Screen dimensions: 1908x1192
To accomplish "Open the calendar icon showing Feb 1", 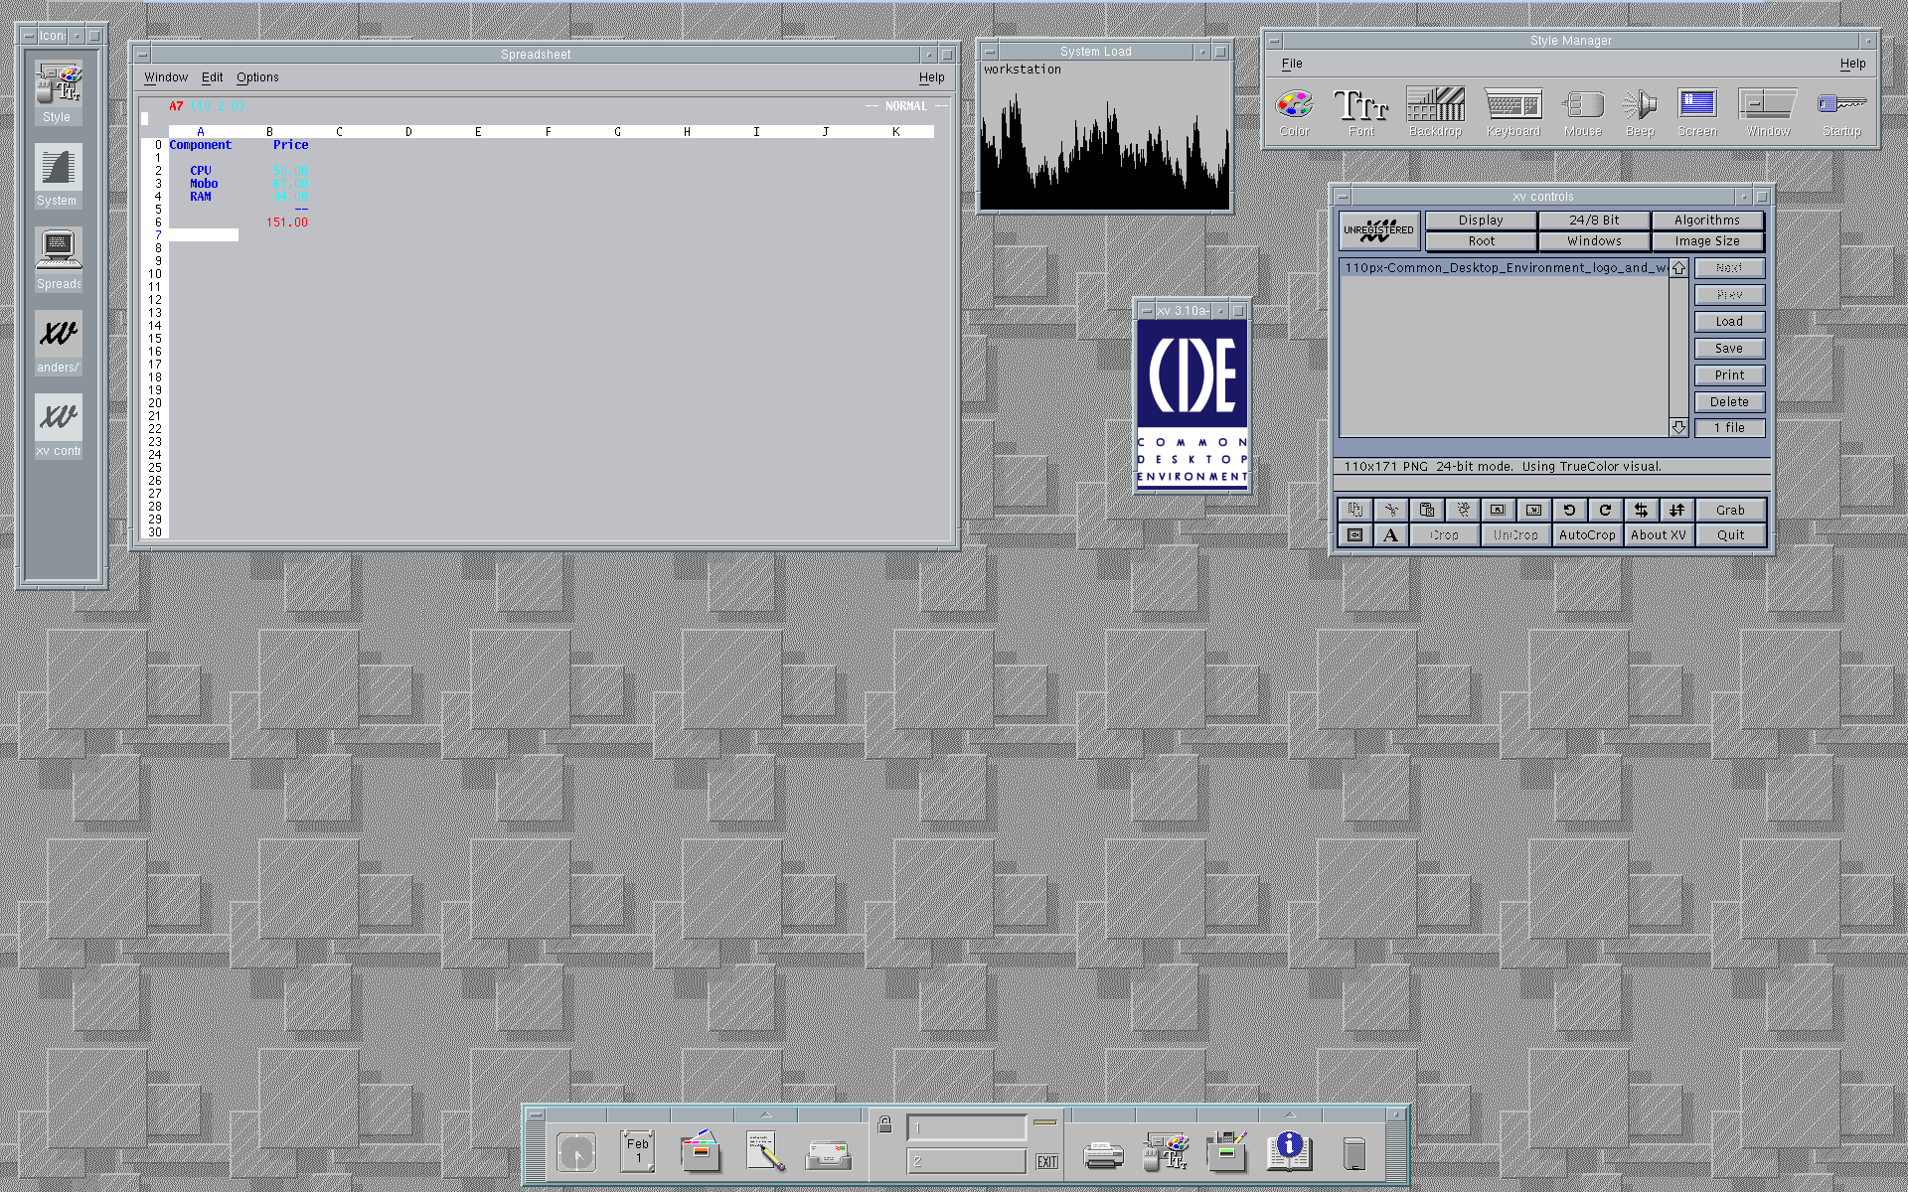I will (638, 1152).
